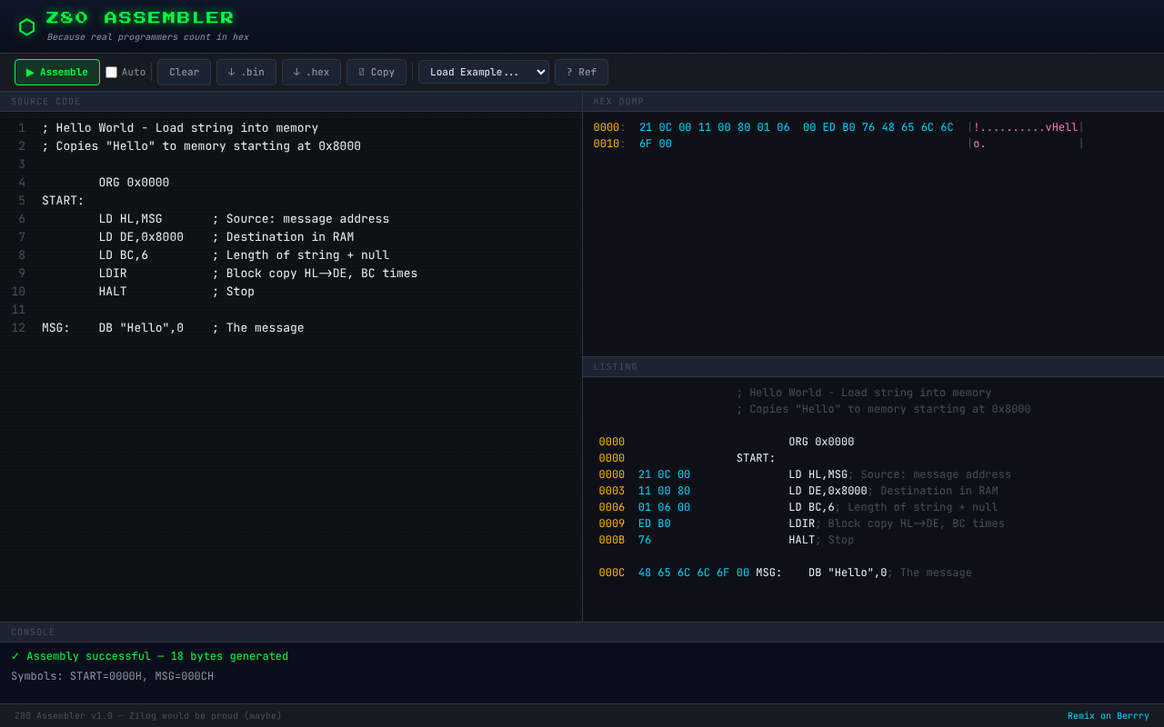Image resolution: width=1164 pixels, height=727 pixels.
Task: Click the LISTING panel header
Action: tap(616, 367)
